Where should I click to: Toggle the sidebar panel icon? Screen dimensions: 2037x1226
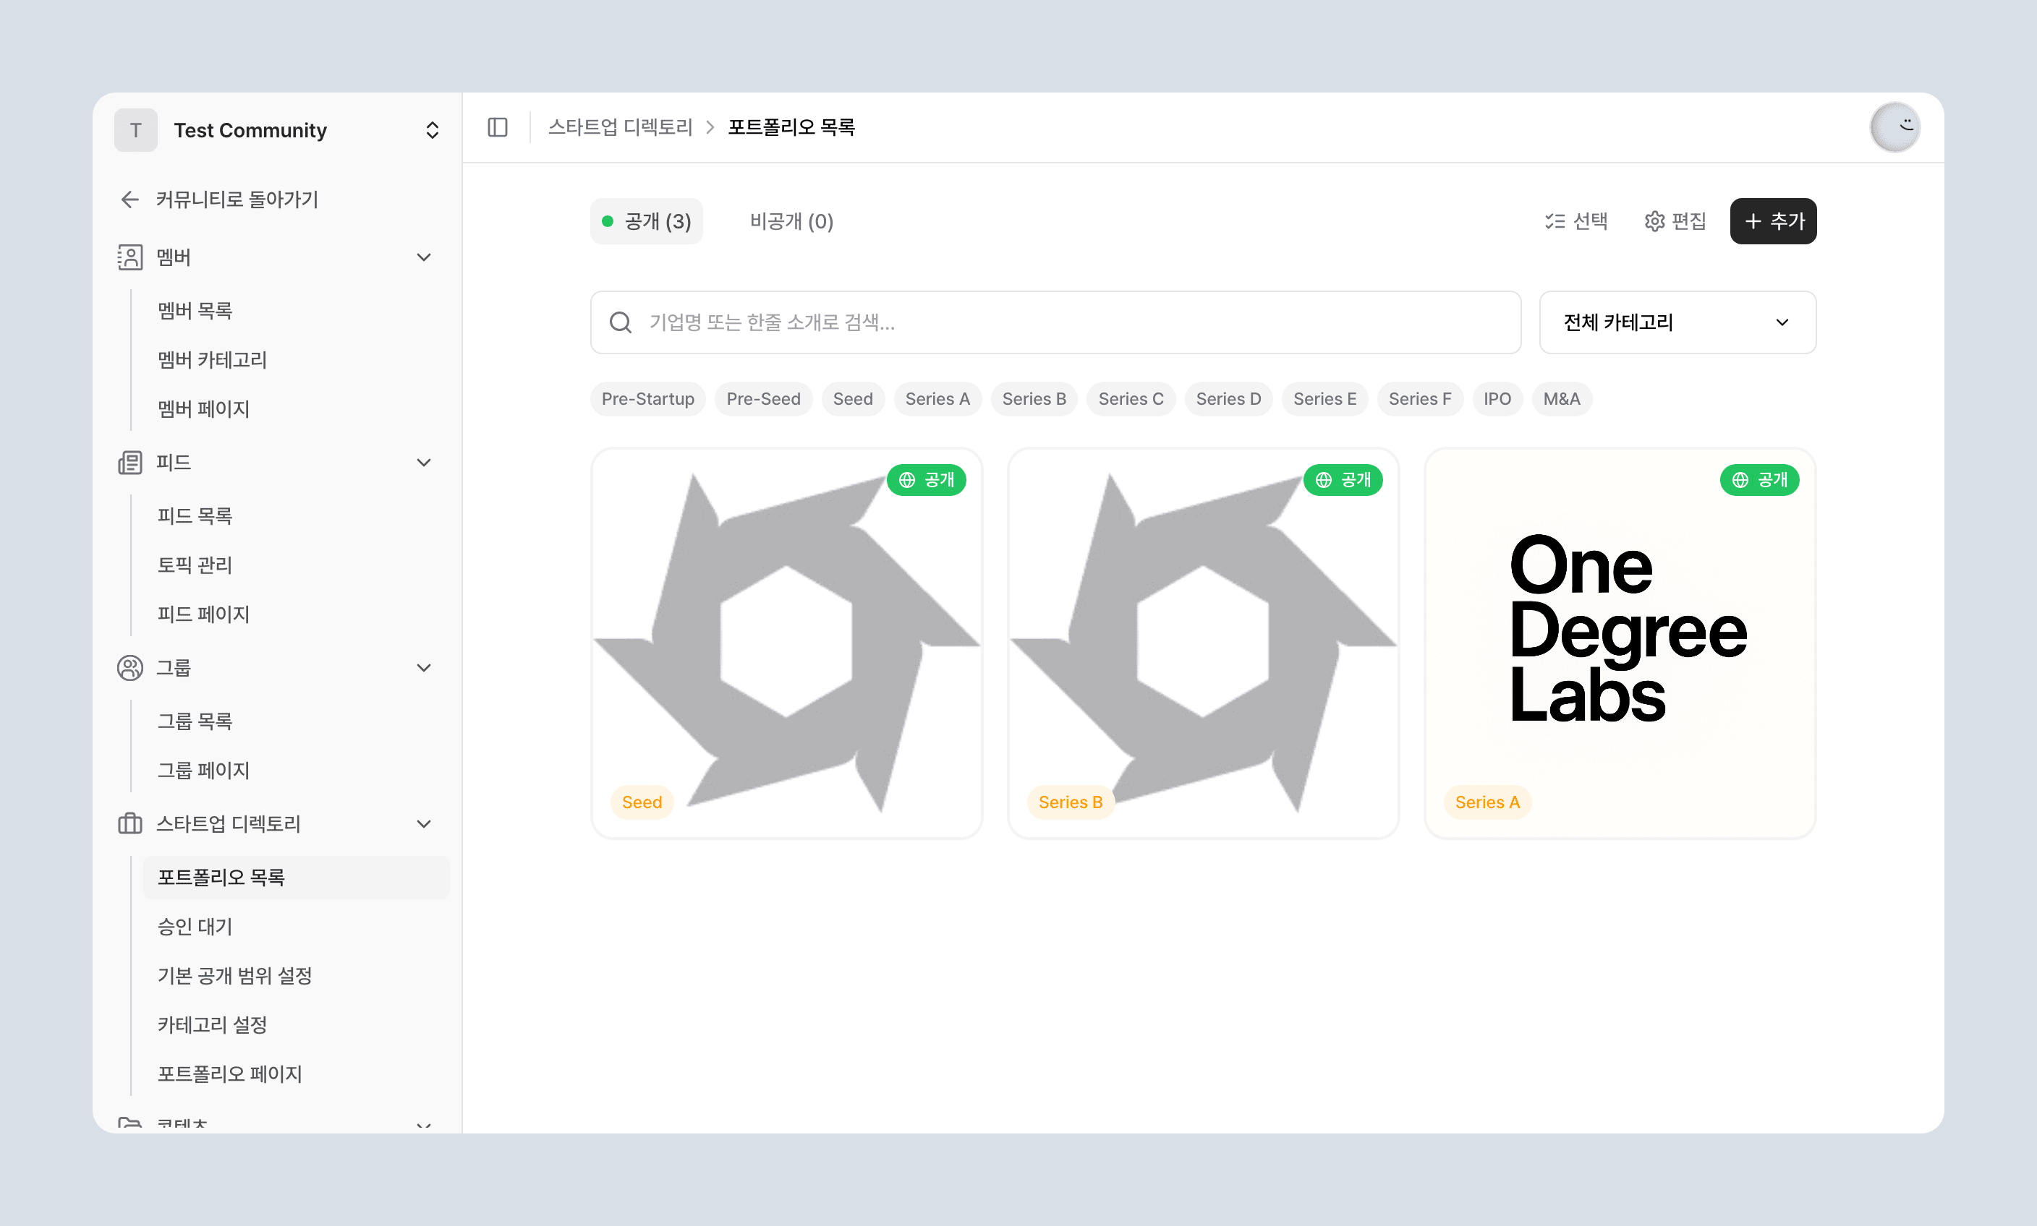click(498, 127)
